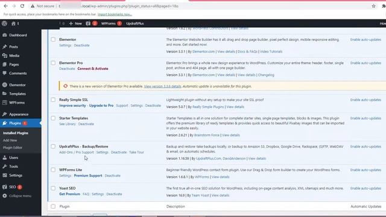Open Media library in sidebar

tap(14, 55)
